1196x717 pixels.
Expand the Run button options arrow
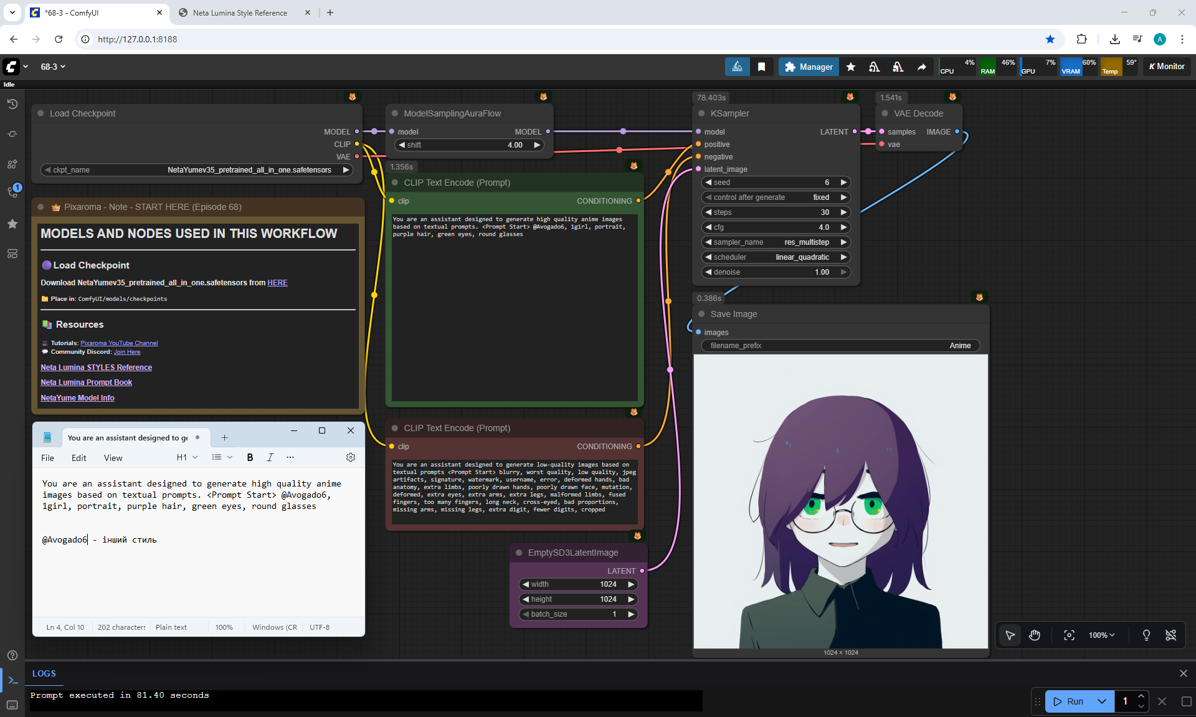point(1102,701)
